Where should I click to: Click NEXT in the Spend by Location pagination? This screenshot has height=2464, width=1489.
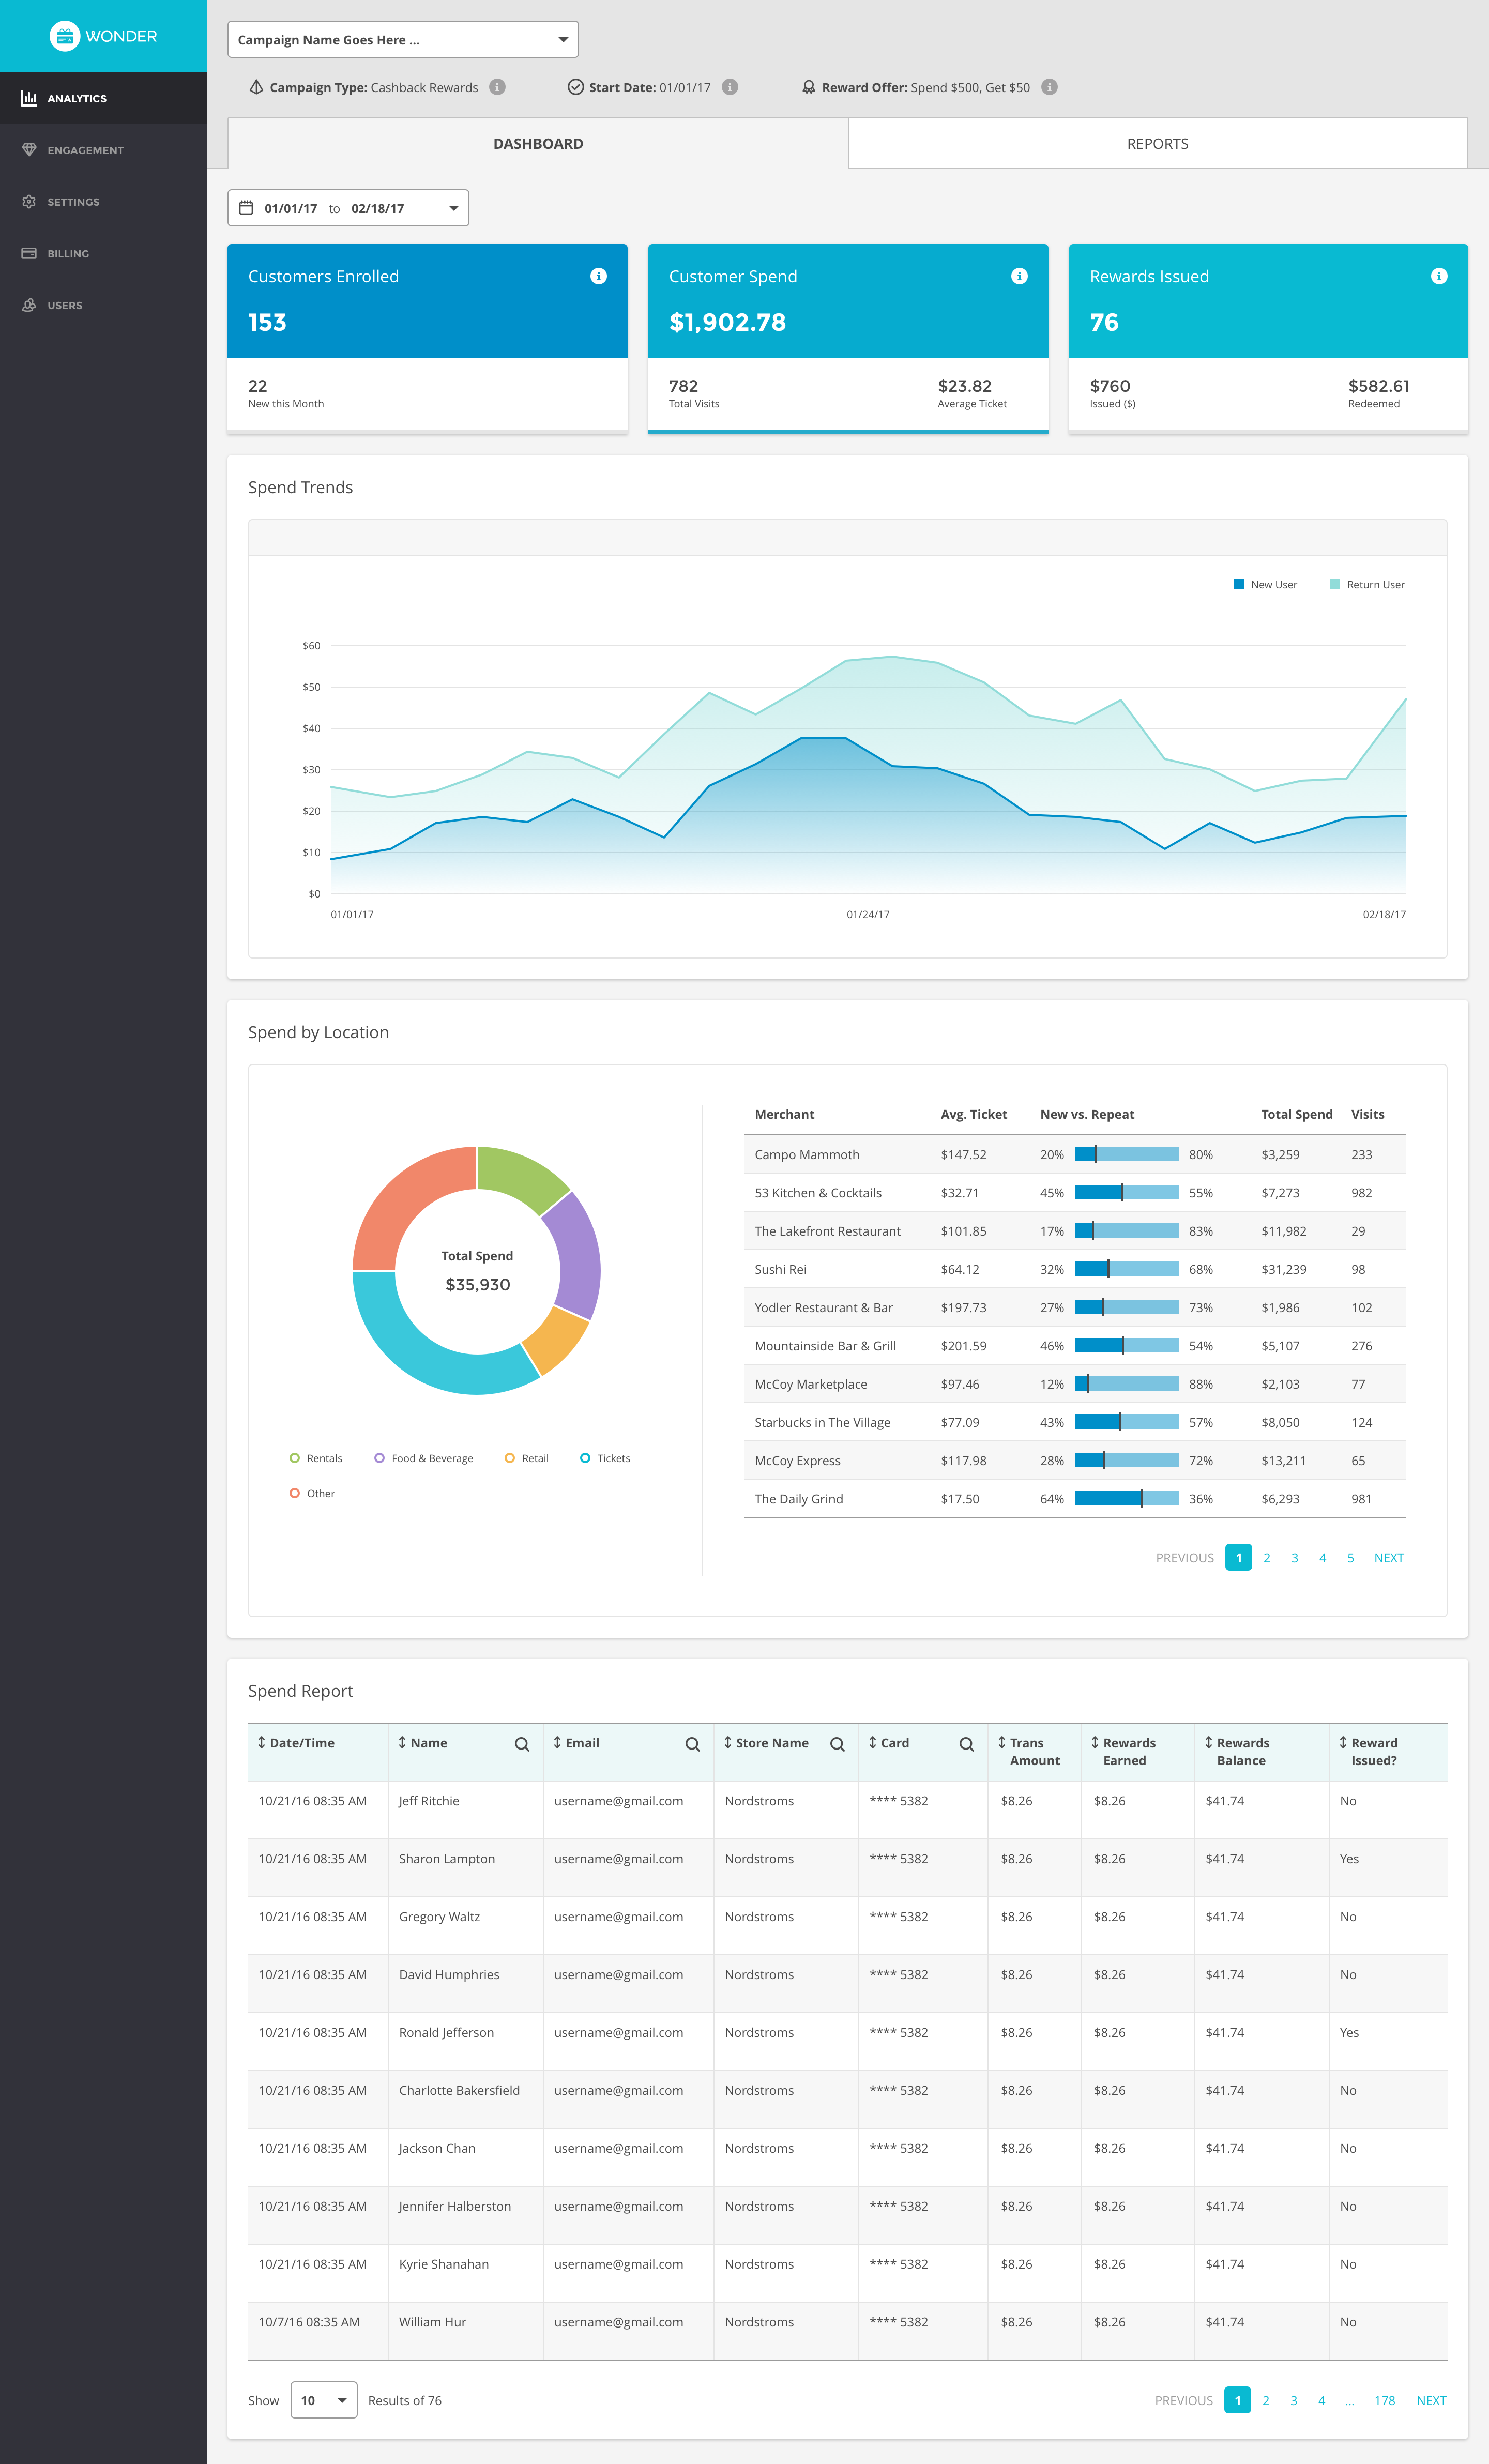1389,1557
